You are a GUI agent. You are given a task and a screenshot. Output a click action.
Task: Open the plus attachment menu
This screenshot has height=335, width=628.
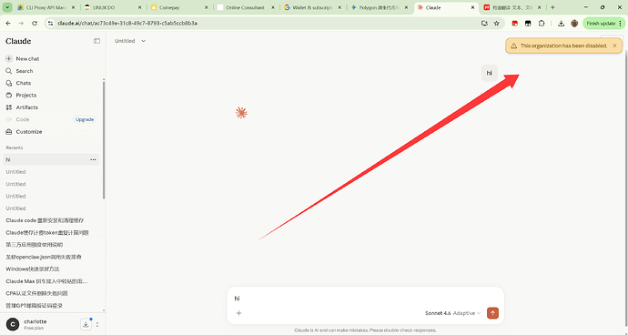pyautogui.click(x=238, y=313)
